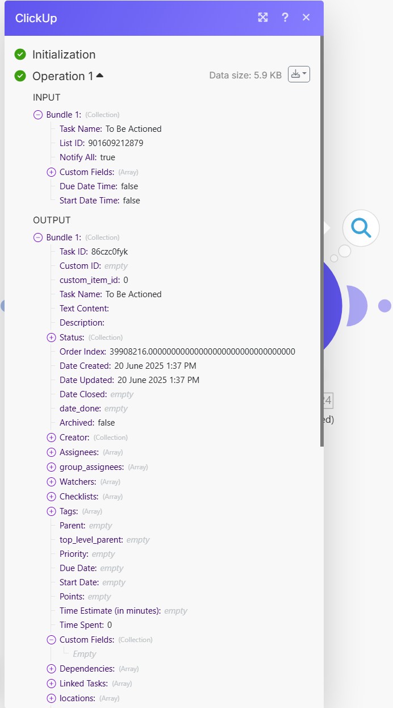Collapse Operation 1 section arrow
Screen dimensions: 393x708
100,76
